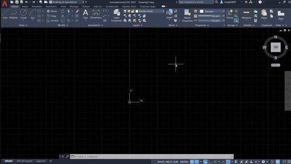Screen dimensions: 291x164
Task: Click the object color wheel swatch
Action: click(196, 11)
